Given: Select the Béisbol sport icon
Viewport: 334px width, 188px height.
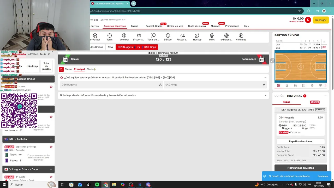Looking at the screenshot, I should click(x=168, y=36).
